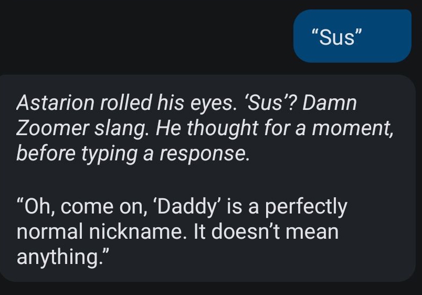Click the name Astarion in the reply
The width and height of the screenshot is (422, 295).
tap(55, 103)
